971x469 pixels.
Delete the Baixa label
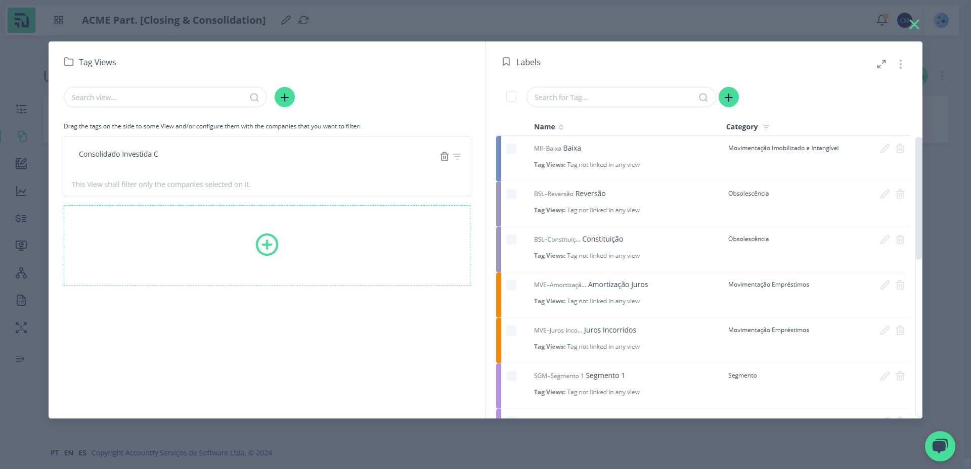click(x=900, y=149)
